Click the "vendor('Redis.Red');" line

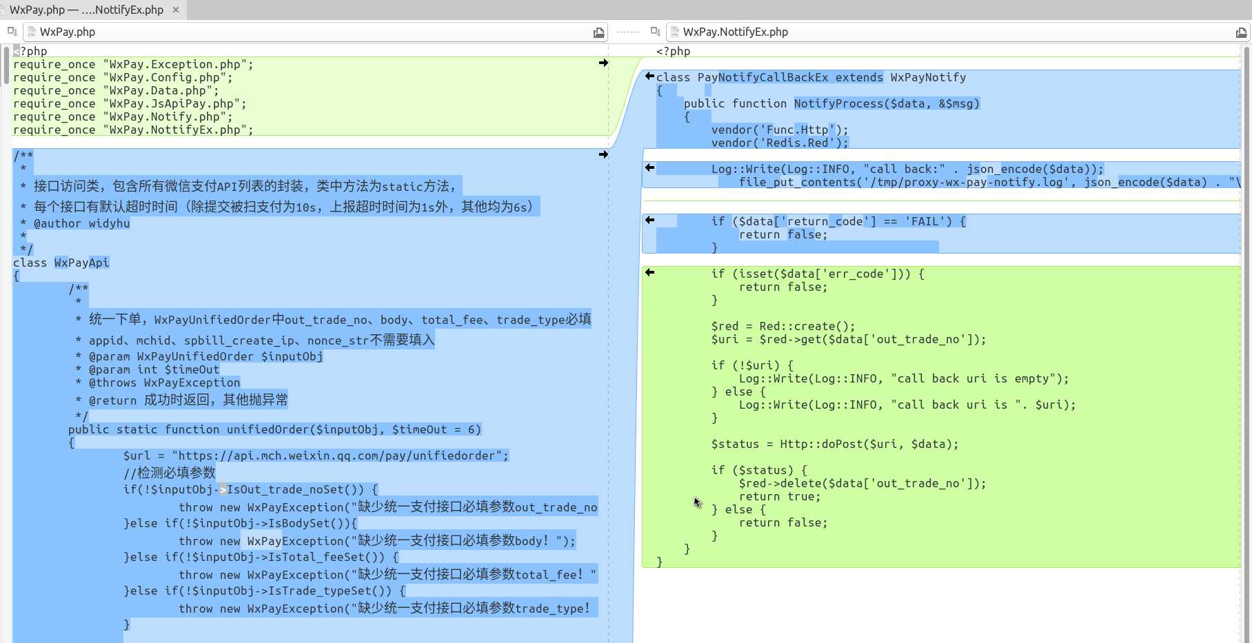(x=780, y=143)
